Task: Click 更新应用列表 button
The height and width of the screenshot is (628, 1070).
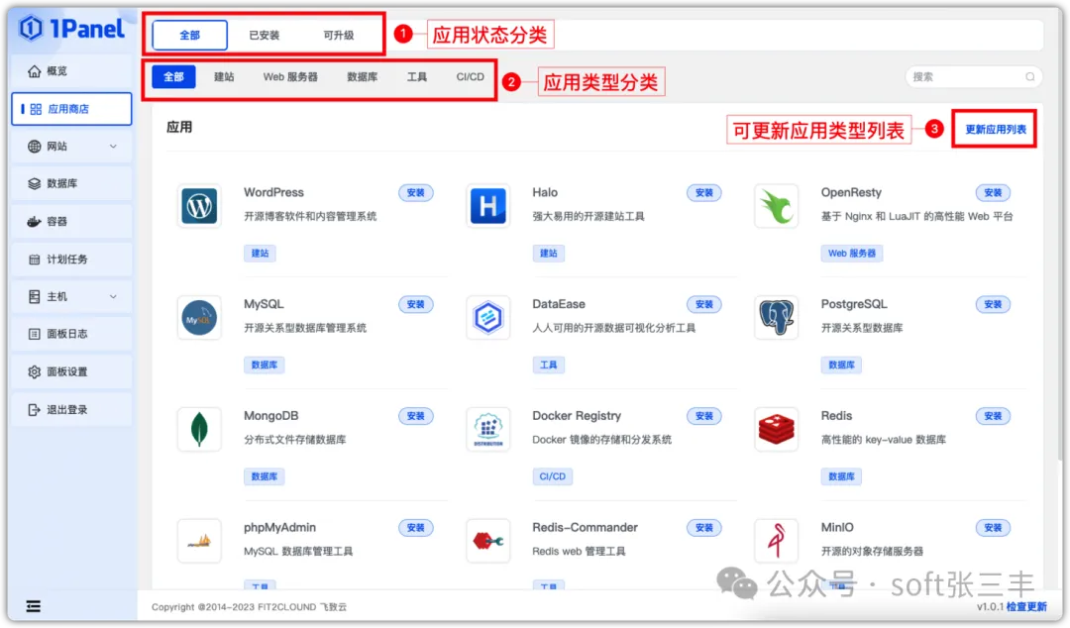Action: pos(995,129)
